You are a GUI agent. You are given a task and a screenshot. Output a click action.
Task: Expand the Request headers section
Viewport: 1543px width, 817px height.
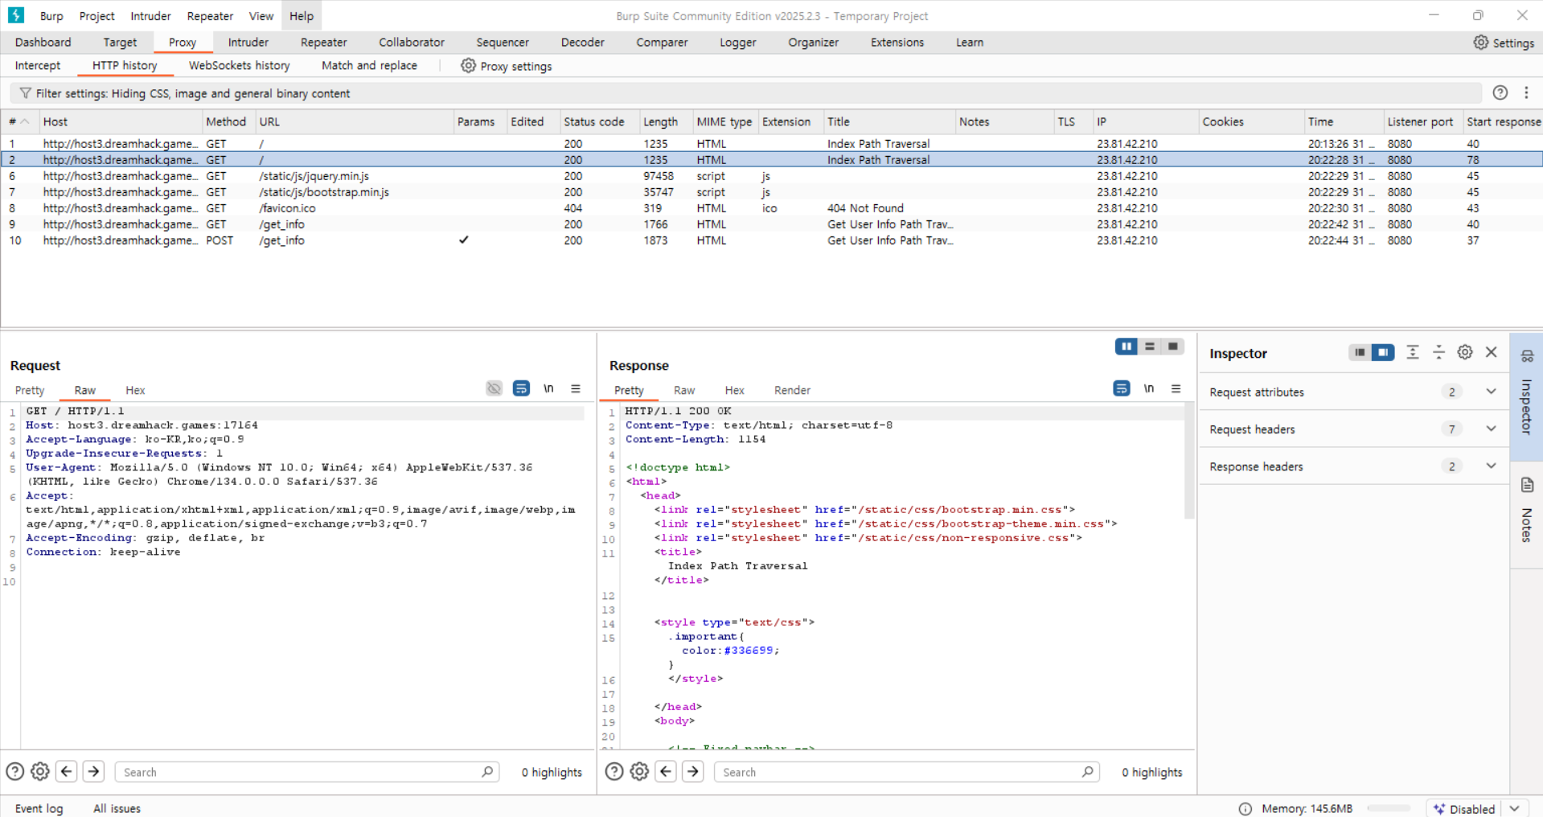(x=1491, y=429)
